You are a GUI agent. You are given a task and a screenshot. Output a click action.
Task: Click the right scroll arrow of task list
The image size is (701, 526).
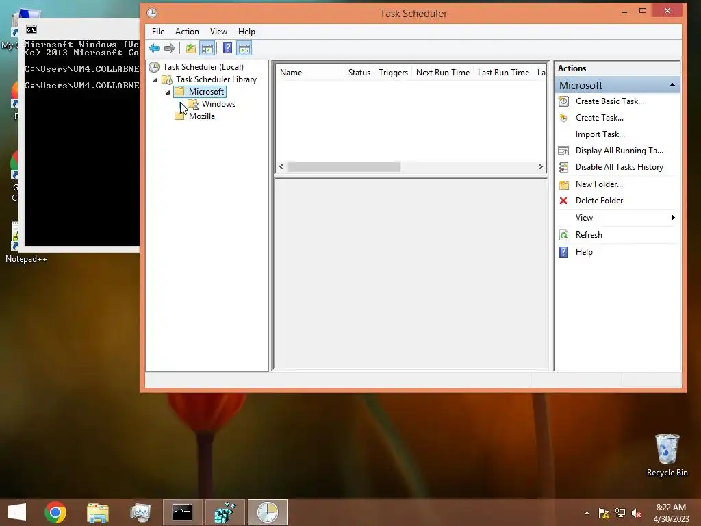click(541, 167)
